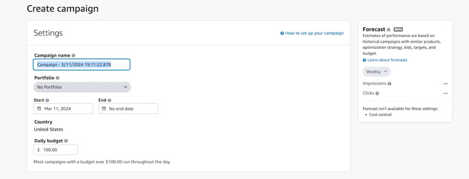Click info icon beside End label
The height and width of the screenshot is (179, 469).
coord(109,100)
